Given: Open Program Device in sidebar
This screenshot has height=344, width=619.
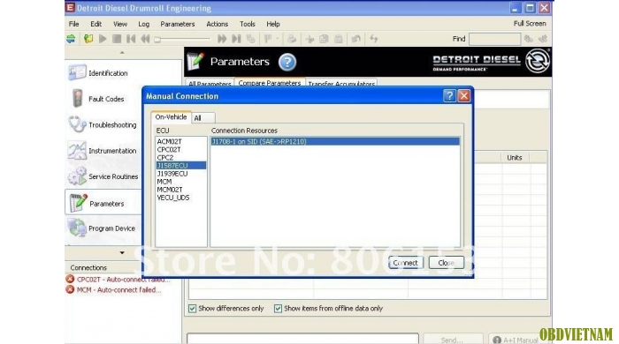Looking at the screenshot, I should click(111, 228).
